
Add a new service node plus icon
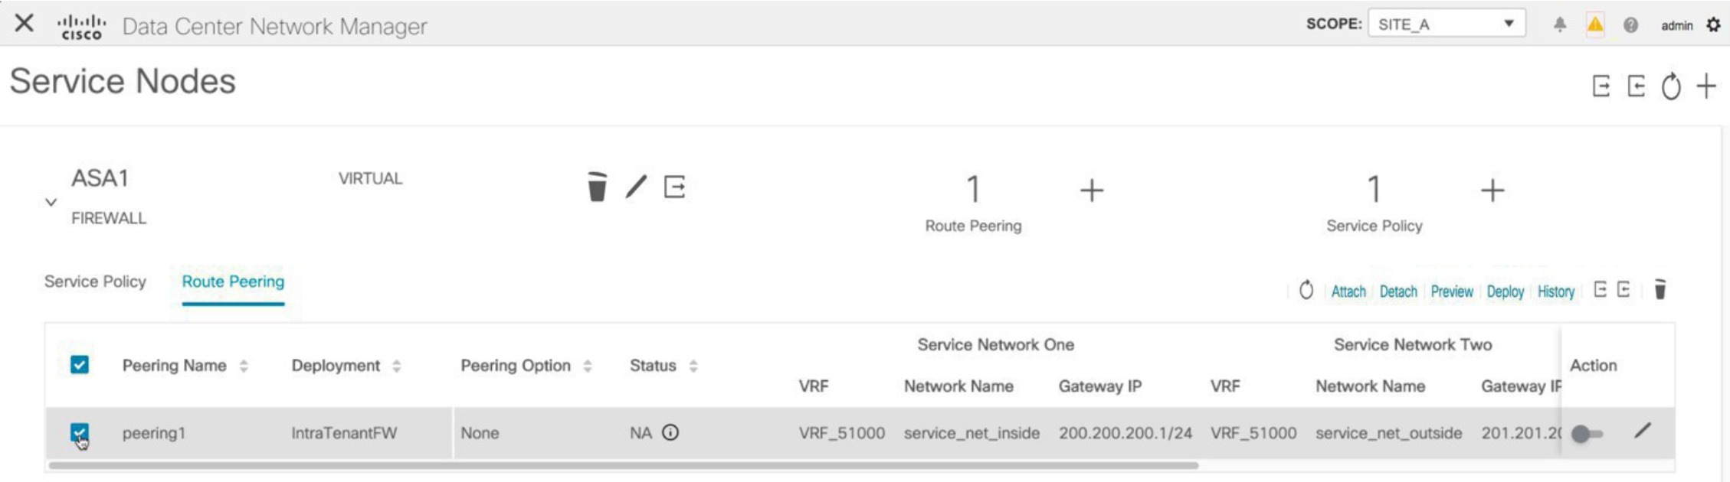1706,86
